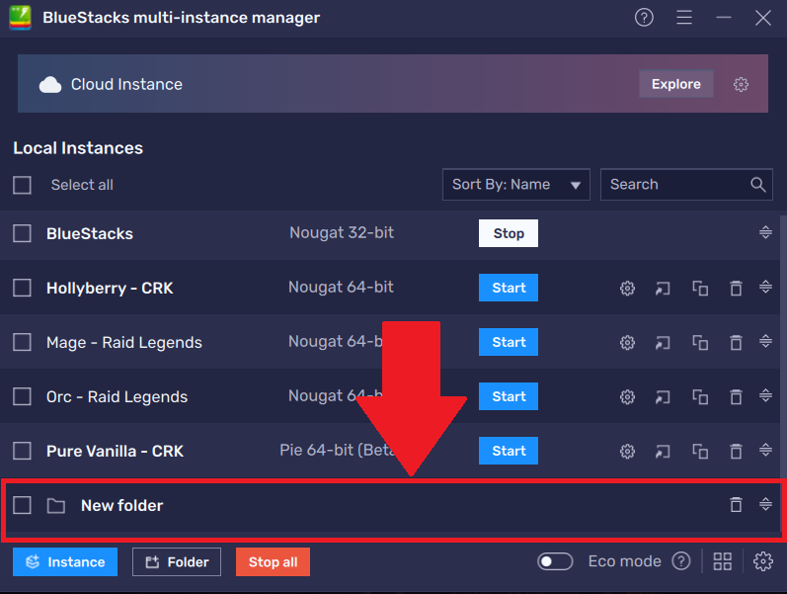Tick the Orc - Raid Legends checkbox
The image size is (787, 594).
tap(22, 396)
